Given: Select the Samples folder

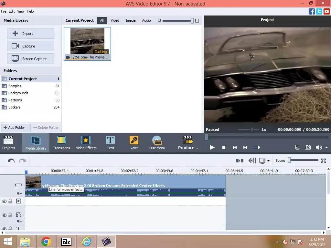Looking at the screenshot, I should (x=31, y=86).
